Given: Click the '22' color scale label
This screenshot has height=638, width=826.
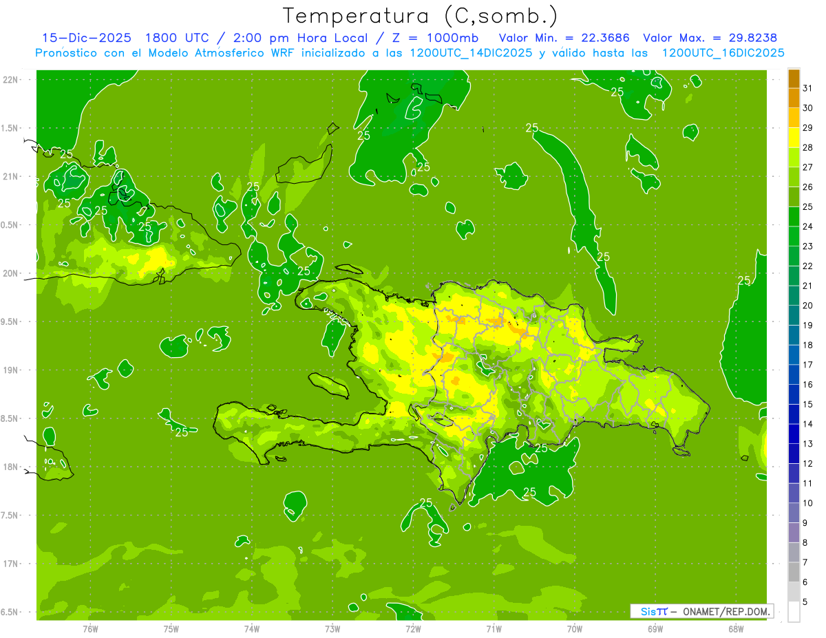Looking at the screenshot, I should pos(808,266).
